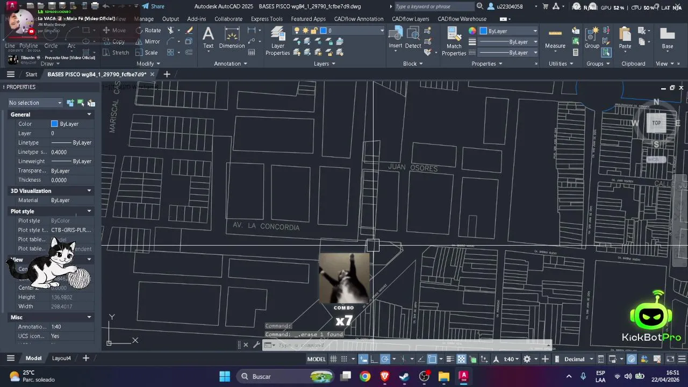The width and height of the screenshot is (688, 387).
Task: Toggle Ortho mode
Action: [374, 359]
